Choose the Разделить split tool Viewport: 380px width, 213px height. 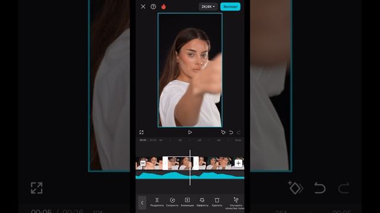click(x=157, y=202)
